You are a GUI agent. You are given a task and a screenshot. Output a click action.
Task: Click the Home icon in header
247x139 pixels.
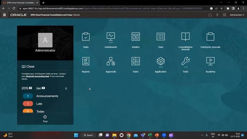210,15
